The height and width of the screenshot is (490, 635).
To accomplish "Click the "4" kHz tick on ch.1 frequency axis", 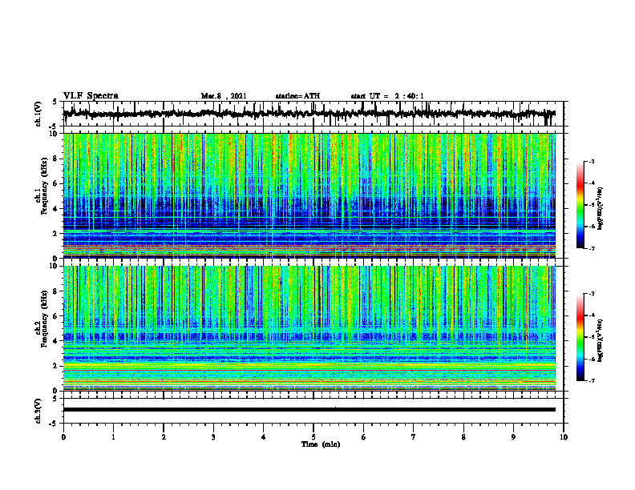I will click(57, 209).
